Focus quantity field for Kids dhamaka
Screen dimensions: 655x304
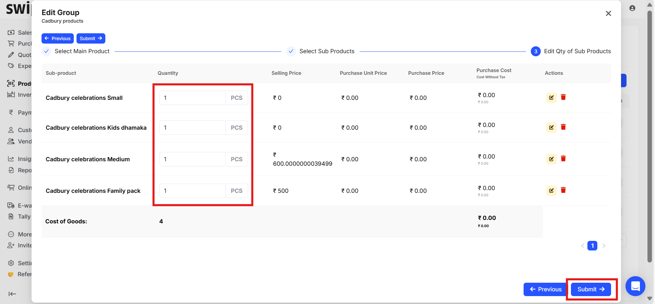tap(192, 128)
